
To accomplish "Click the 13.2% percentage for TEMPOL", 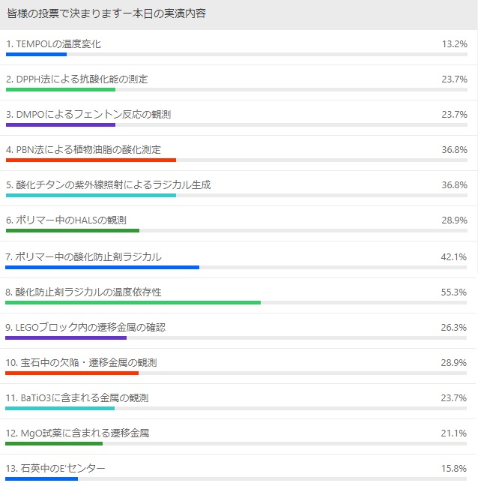I will pos(454,44).
